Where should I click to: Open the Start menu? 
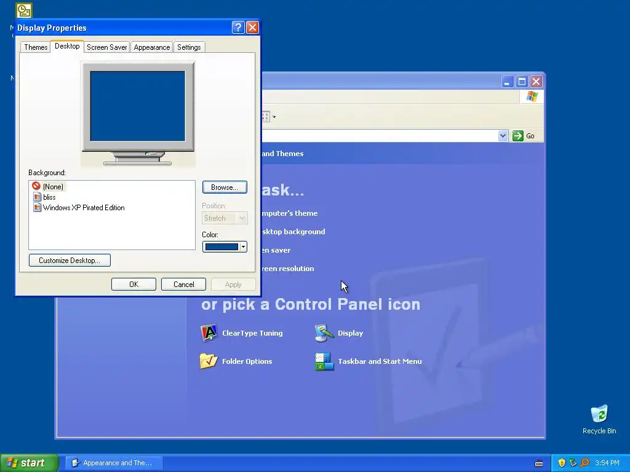[x=30, y=463]
